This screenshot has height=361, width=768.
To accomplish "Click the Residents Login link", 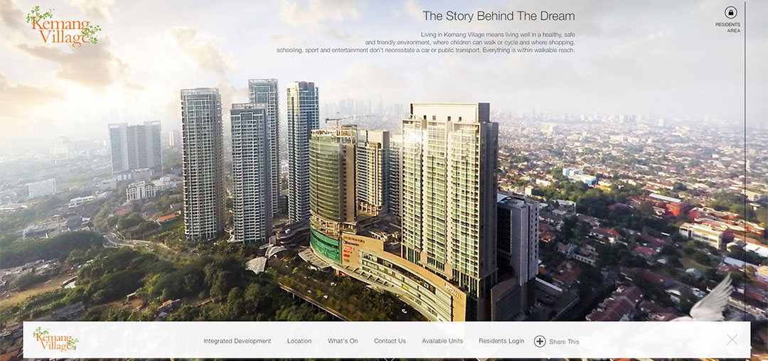I will click(501, 341).
